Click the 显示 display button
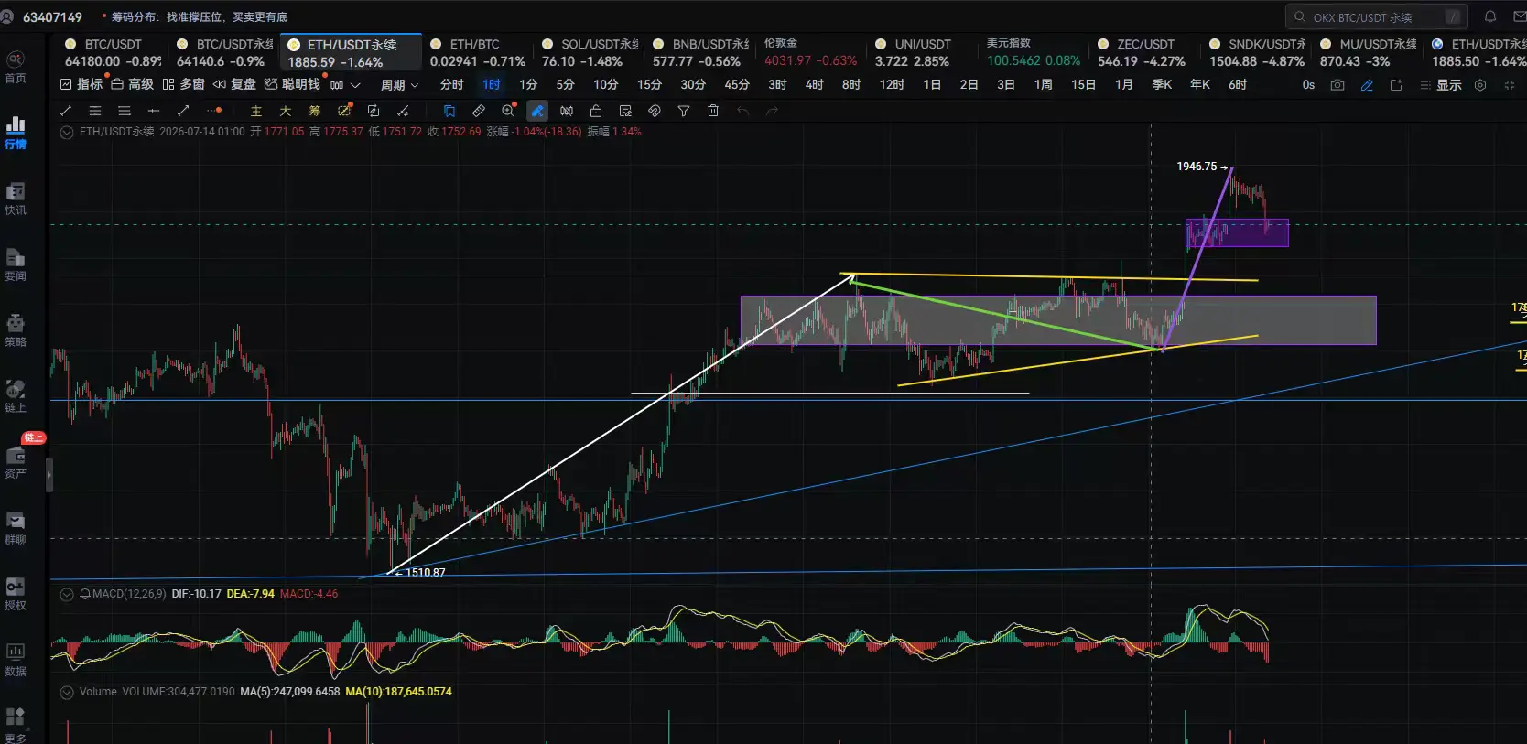Viewport: 1527px width, 744px height. [x=1441, y=85]
